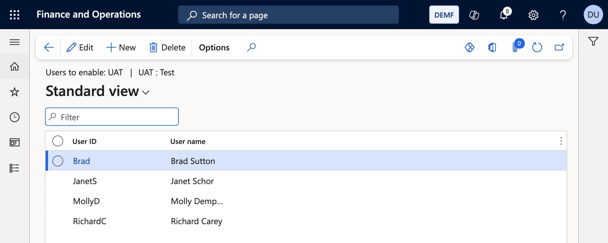
Task: Sort by User name column header
Action: pos(188,141)
